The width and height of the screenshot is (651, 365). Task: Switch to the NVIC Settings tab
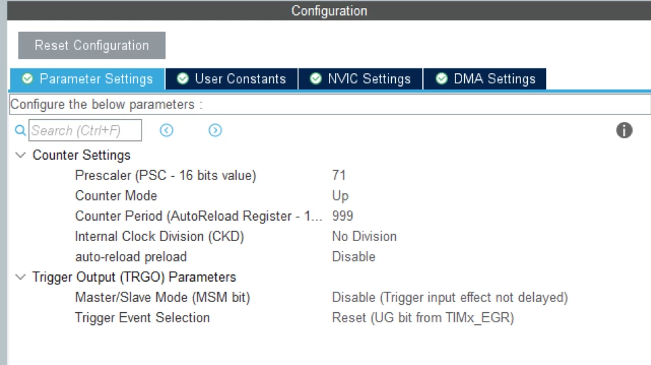tap(361, 79)
